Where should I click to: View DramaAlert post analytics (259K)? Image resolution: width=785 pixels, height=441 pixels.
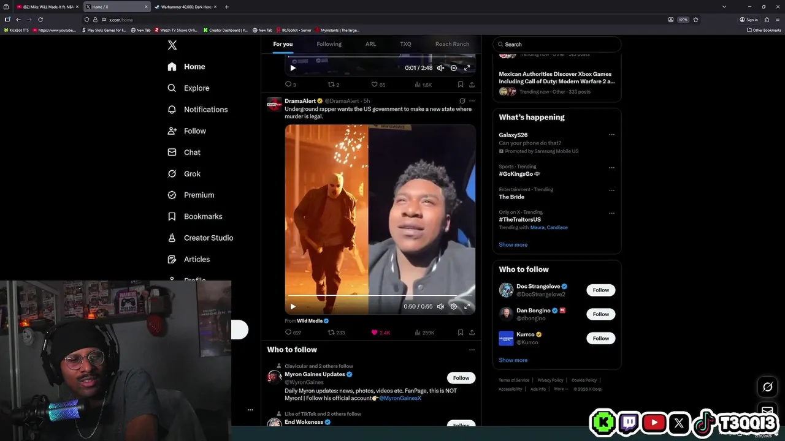424,333
